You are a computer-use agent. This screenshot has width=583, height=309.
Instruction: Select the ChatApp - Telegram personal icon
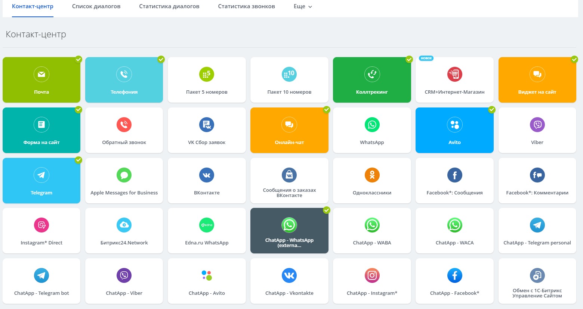pyautogui.click(x=537, y=225)
